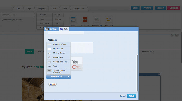The width and height of the screenshot is (182, 101).
Task: Click the dialog Save button
Action: coord(132,96)
